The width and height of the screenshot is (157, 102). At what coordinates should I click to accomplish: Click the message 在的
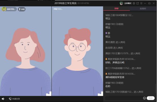108,86
